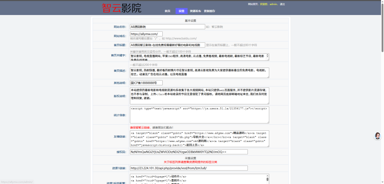Click the 一般不超过80个字符 hint text

click(232, 45)
